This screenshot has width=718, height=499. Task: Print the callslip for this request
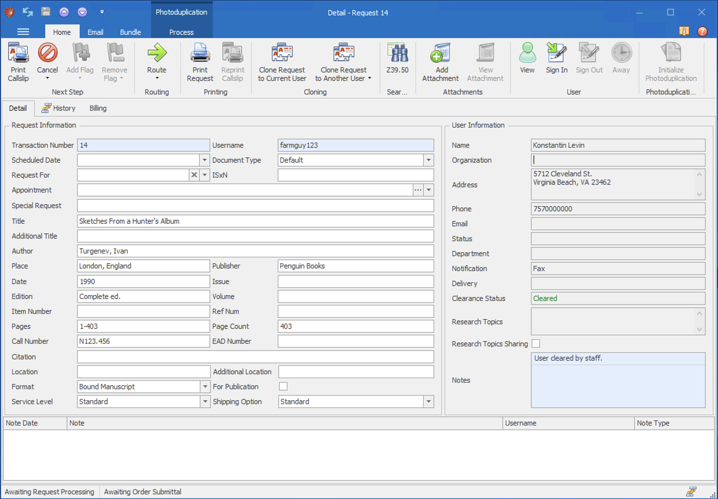coord(18,62)
